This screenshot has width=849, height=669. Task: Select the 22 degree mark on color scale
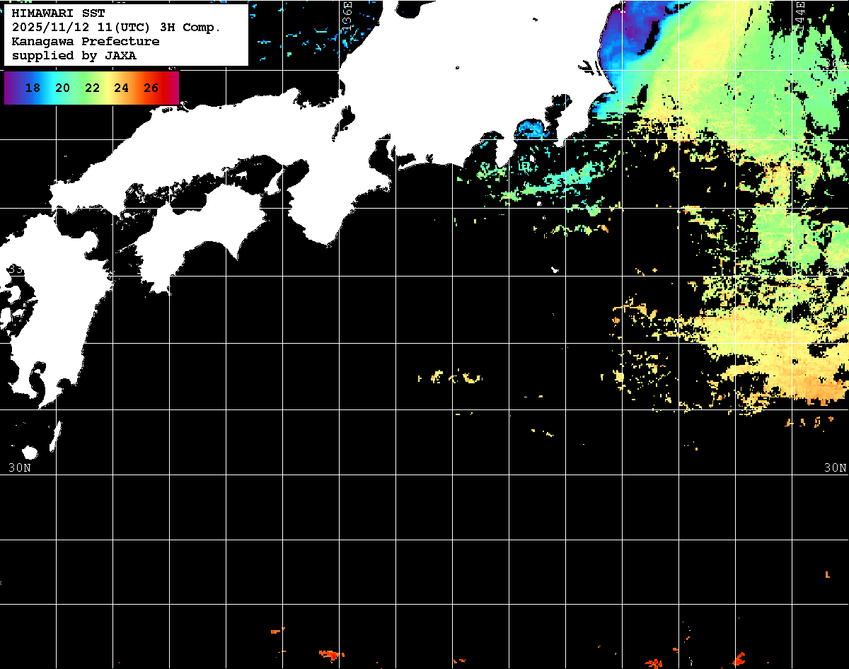tap(92, 88)
